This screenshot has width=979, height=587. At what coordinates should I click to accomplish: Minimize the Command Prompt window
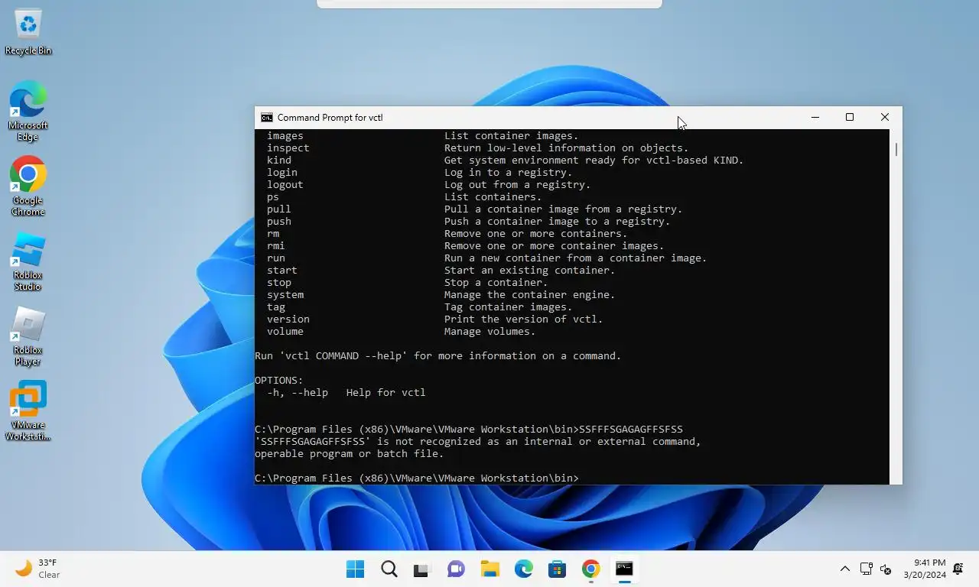point(815,118)
